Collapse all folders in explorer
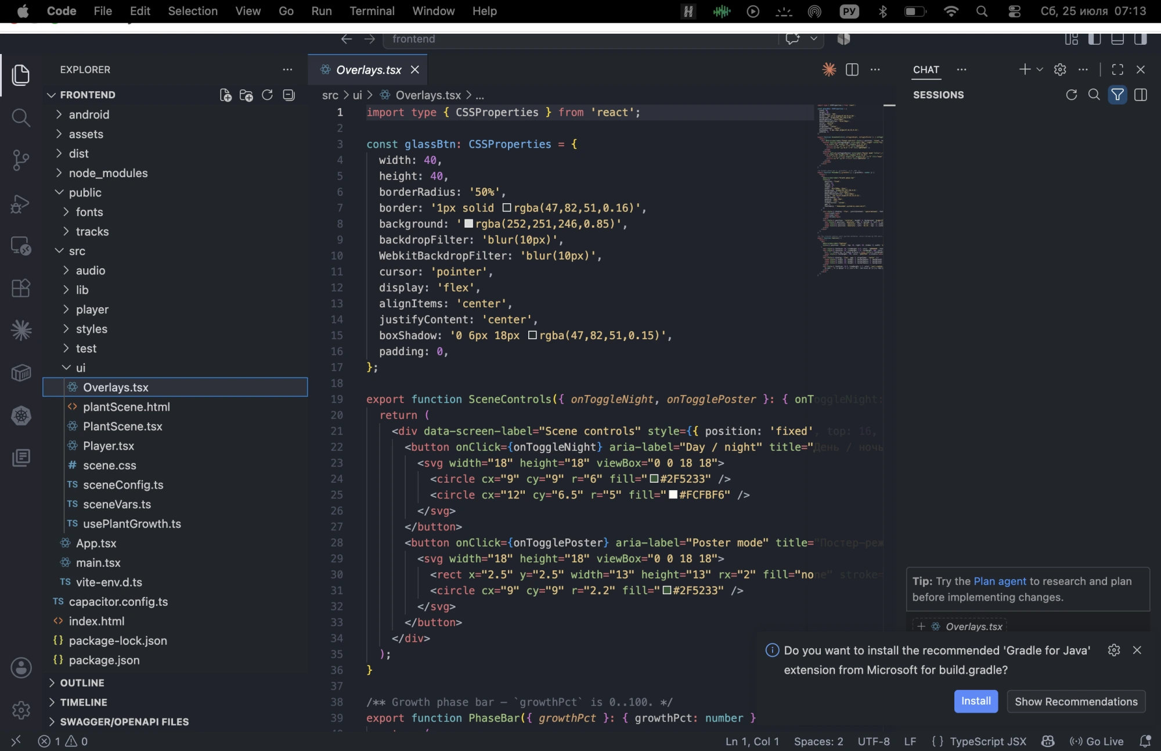The width and height of the screenshot is (1161, 751). point(289,95)
